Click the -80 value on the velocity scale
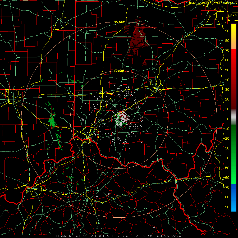 (226, 197)
